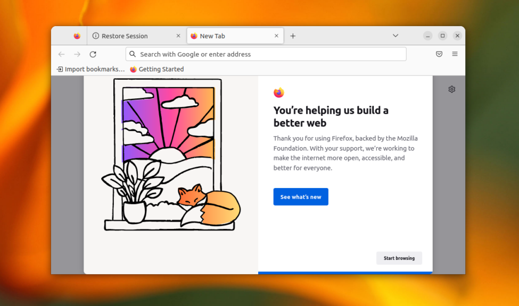
Task: Select the New Tab tab
Action: (235, 36)
